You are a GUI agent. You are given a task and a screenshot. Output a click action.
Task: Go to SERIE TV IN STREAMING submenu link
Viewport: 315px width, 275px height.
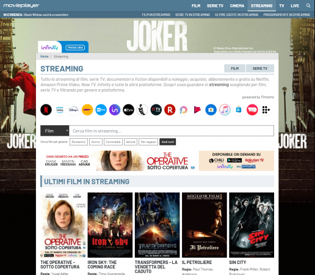[x=192, y=15]
